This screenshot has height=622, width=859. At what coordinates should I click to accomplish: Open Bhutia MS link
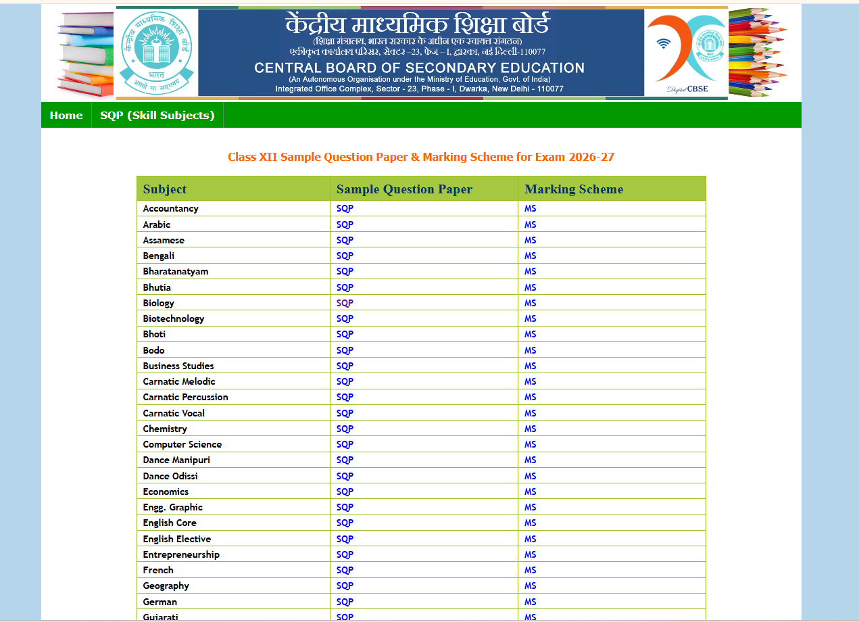pos(531,287)
